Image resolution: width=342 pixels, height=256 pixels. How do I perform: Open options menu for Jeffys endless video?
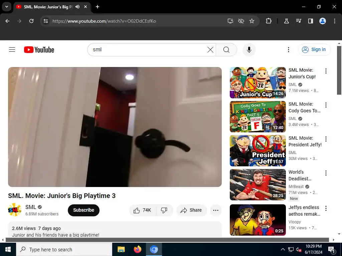click(326, 208)
